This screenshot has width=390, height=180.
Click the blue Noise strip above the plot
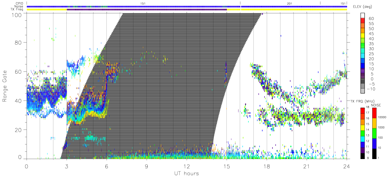pyautogui.click(x=187, y=6)
